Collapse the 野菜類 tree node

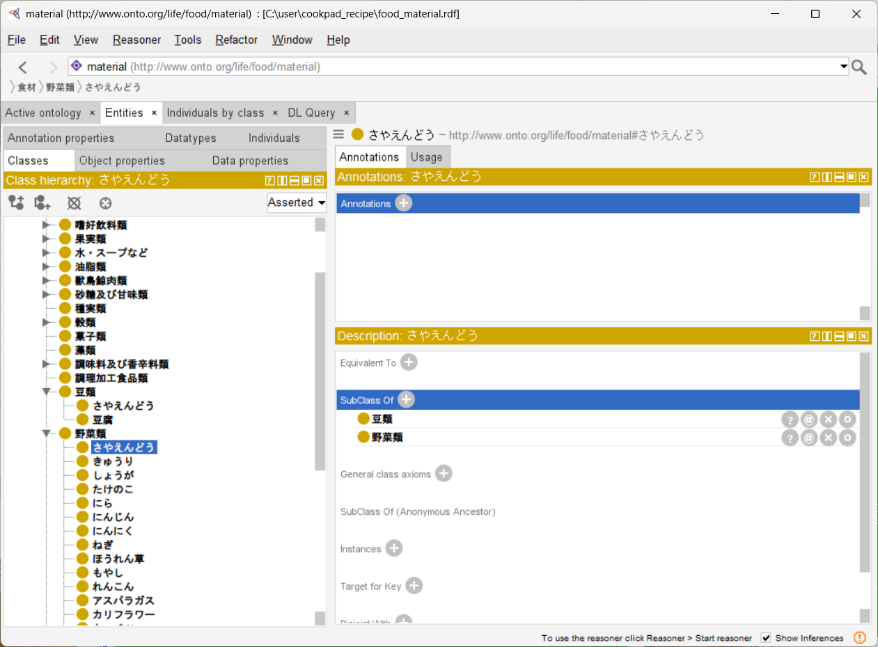pyautogui.click(x=47, y=433)
